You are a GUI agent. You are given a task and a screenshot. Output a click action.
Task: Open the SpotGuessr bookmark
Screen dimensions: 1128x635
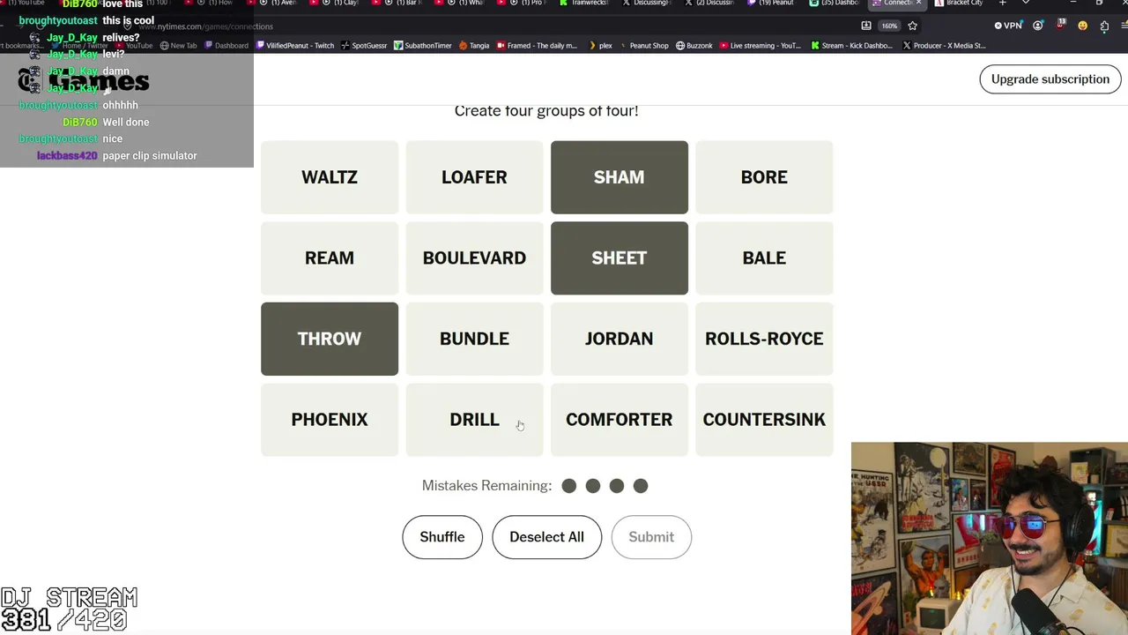[364, 46]
